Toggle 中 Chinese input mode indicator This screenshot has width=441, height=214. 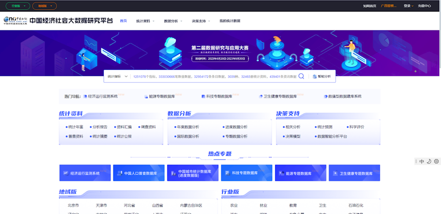click(x=422, y=161)
